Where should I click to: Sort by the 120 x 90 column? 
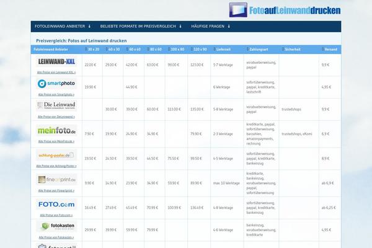click(x=198, y=48)
